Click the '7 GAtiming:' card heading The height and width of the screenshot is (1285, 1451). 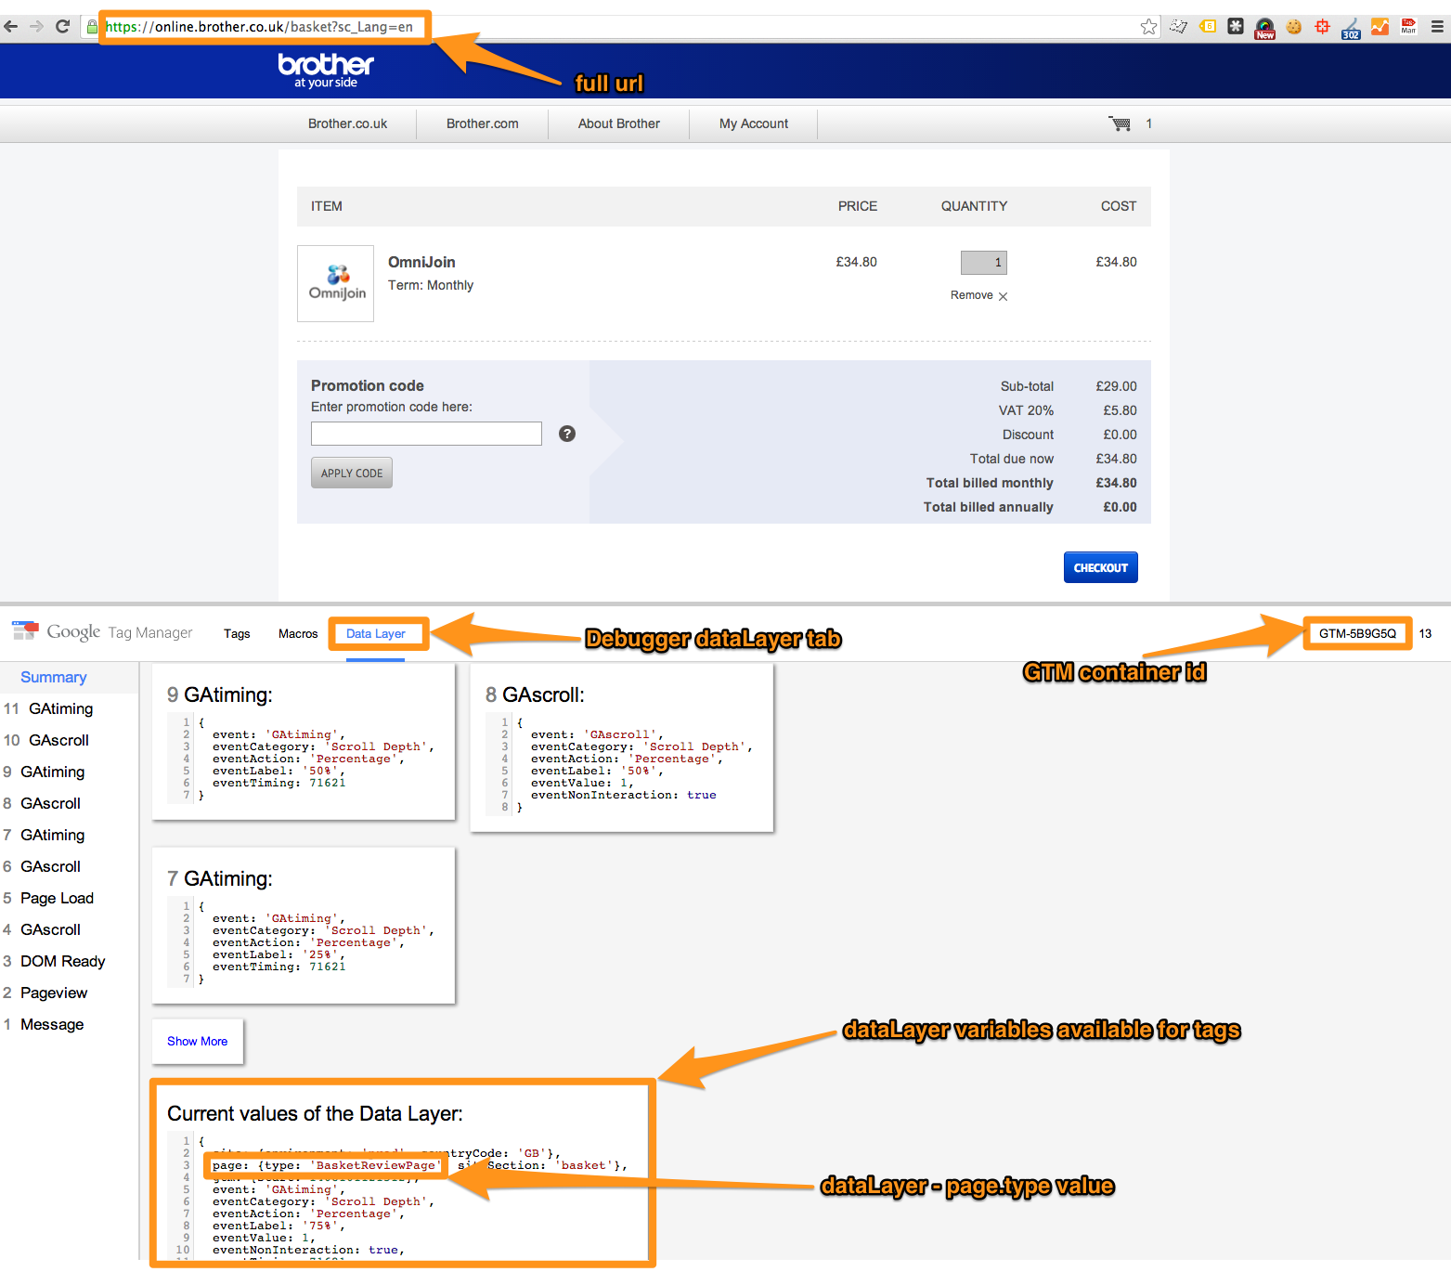[220, 878]
